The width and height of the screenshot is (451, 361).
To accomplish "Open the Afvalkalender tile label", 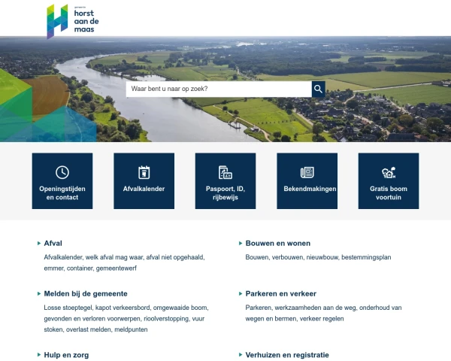I will (x=144, y=189).
